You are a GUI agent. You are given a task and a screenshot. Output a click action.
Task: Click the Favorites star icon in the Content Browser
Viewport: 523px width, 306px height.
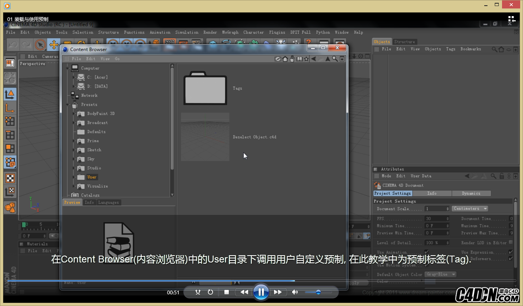tap(306, 59)
